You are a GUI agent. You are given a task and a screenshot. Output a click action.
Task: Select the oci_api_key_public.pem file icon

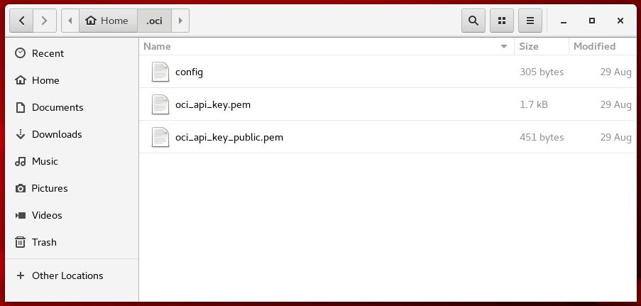(160, 137)
